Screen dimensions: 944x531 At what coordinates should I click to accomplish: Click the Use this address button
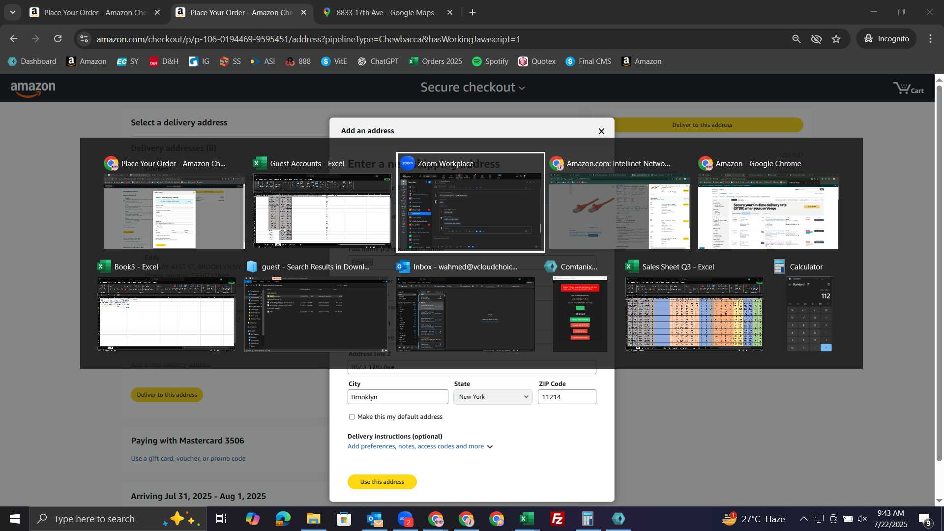(382, 482)
